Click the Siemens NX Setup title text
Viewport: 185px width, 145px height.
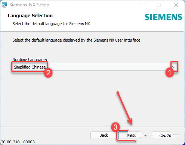[x=30, y=5]
